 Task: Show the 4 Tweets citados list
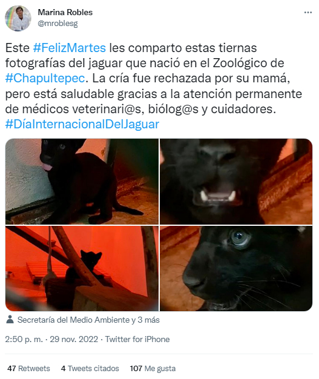click(90, 368)
